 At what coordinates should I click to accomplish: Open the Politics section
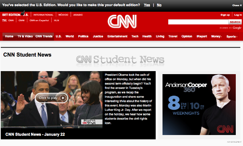coord(83,36)
